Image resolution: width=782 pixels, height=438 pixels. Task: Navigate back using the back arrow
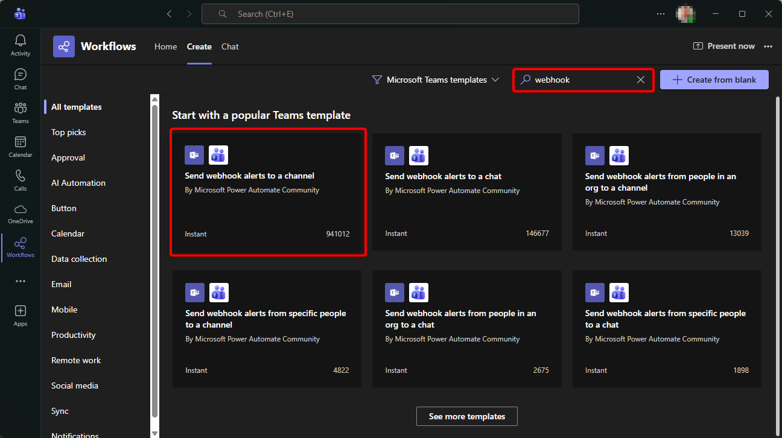tap(169, 14)
